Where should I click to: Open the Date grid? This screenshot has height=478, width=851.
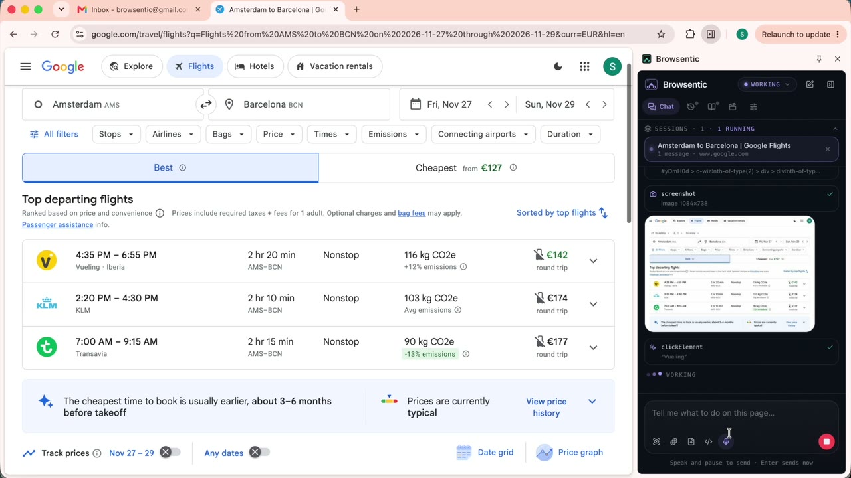[x=485, y=453]
